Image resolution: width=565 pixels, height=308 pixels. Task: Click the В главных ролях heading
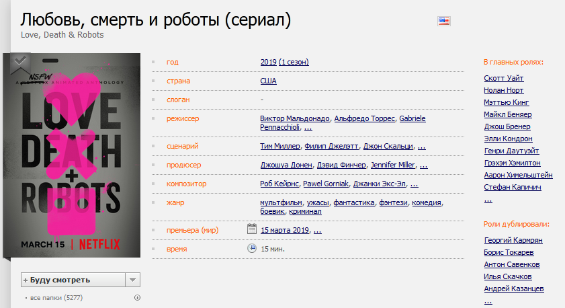pyautogui.click(x=513, y=62)
